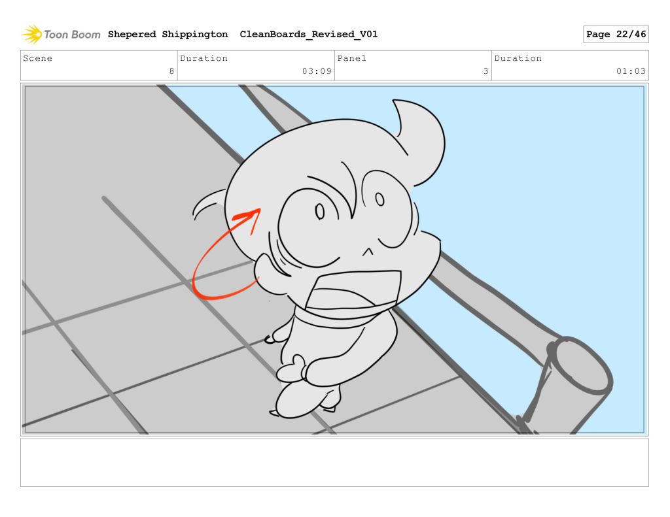Select the Page 22/46 indicator box
This screenshot has height=517, width=670.
click(615, 34)
